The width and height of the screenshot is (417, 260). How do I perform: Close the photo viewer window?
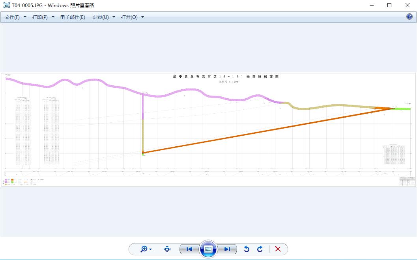coord(408,5)
